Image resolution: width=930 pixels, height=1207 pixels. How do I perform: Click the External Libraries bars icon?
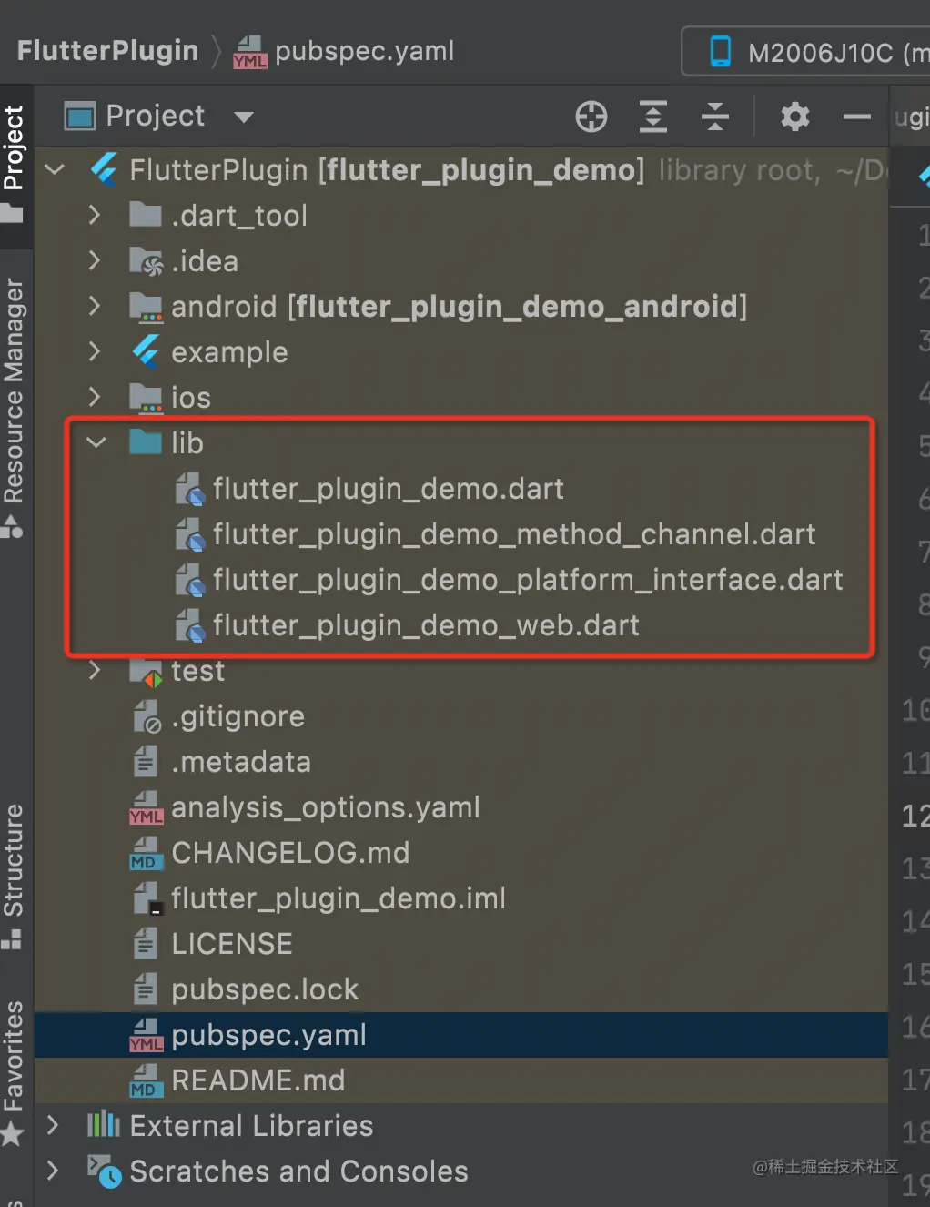click(x=104, y=1125)
